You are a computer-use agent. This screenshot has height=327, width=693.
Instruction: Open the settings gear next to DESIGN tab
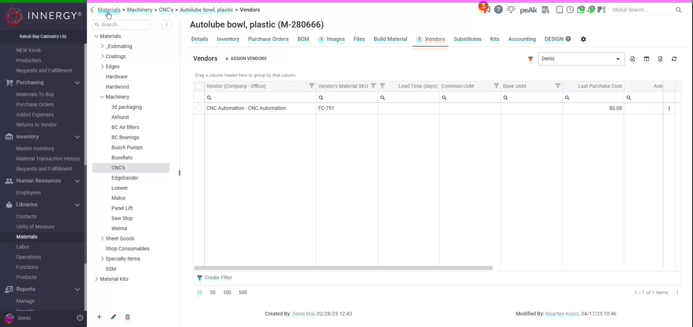coord(584,39)
